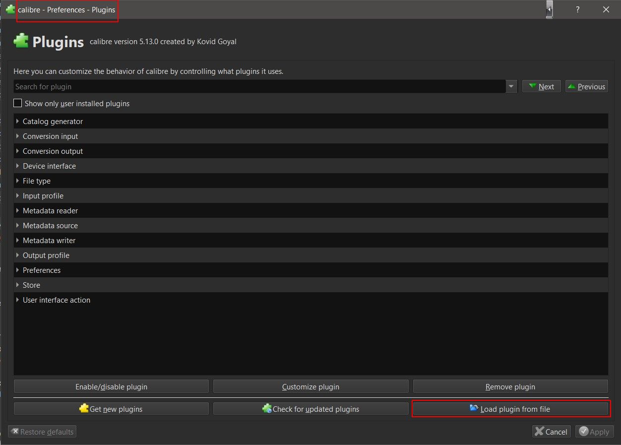The image size is (621, 445).
Task: Select the Output profile row
Action: [310, 255]
